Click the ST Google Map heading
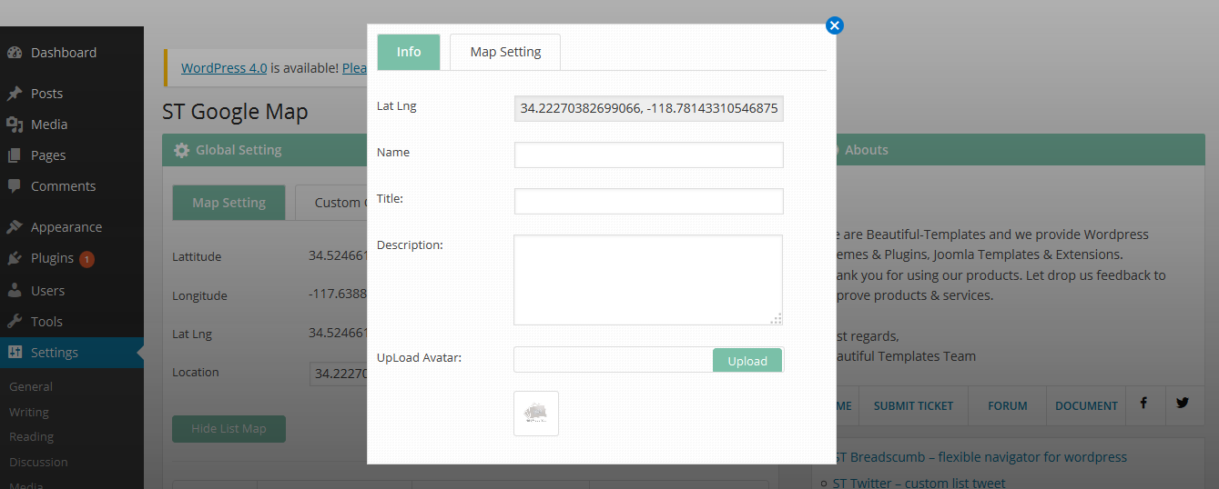Viewport: 1219px width, 489px height. pos(235,112)
